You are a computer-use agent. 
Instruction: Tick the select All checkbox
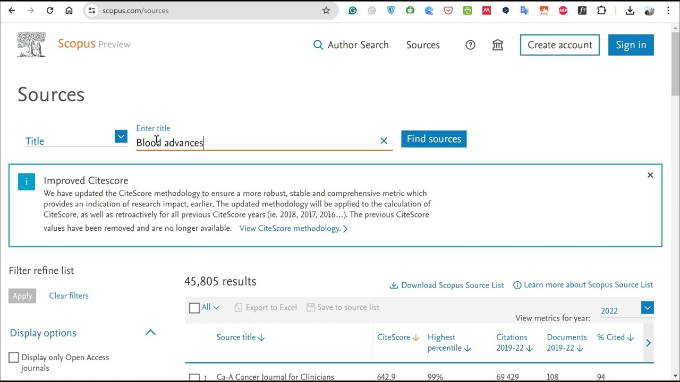pos(194,308)
